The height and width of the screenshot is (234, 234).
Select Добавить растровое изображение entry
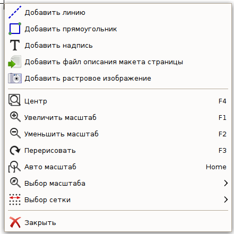point(118,78)
